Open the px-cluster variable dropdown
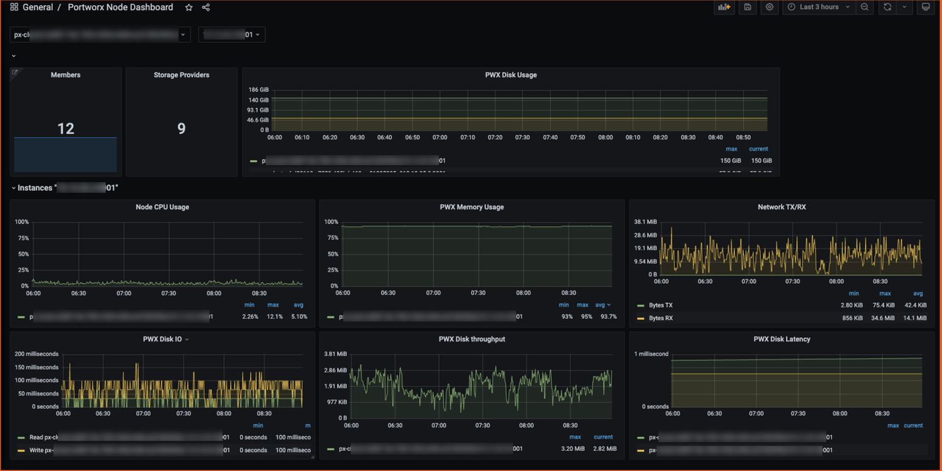 click(100, 35)
